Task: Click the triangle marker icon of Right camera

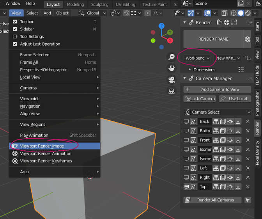Action: tap(238, 177)
